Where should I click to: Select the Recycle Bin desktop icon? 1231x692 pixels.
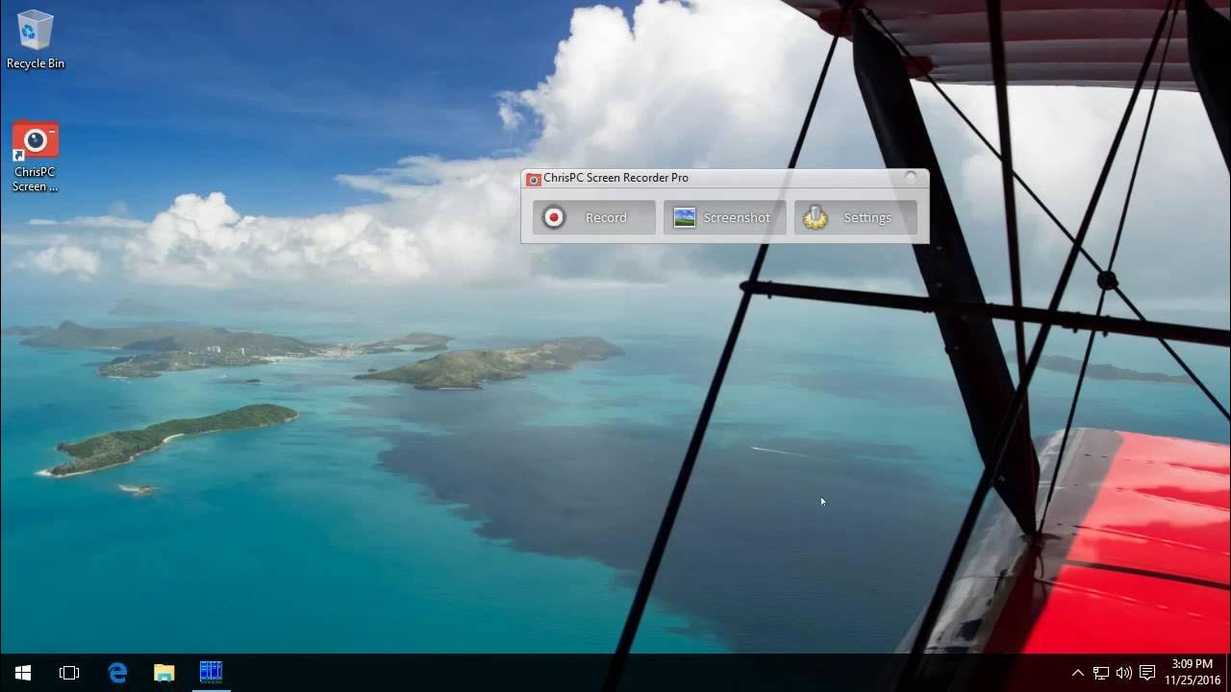(36, 39)
